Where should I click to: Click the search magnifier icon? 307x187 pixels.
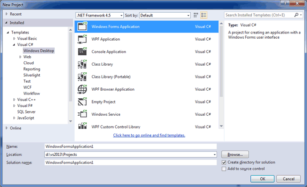(296, 15)
